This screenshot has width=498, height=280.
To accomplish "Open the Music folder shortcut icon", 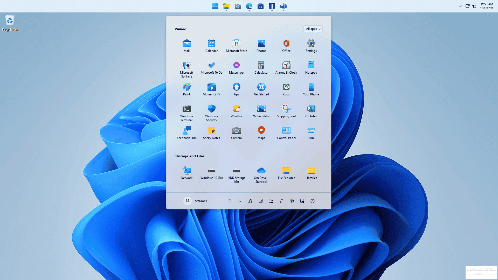I will (250, 201).
